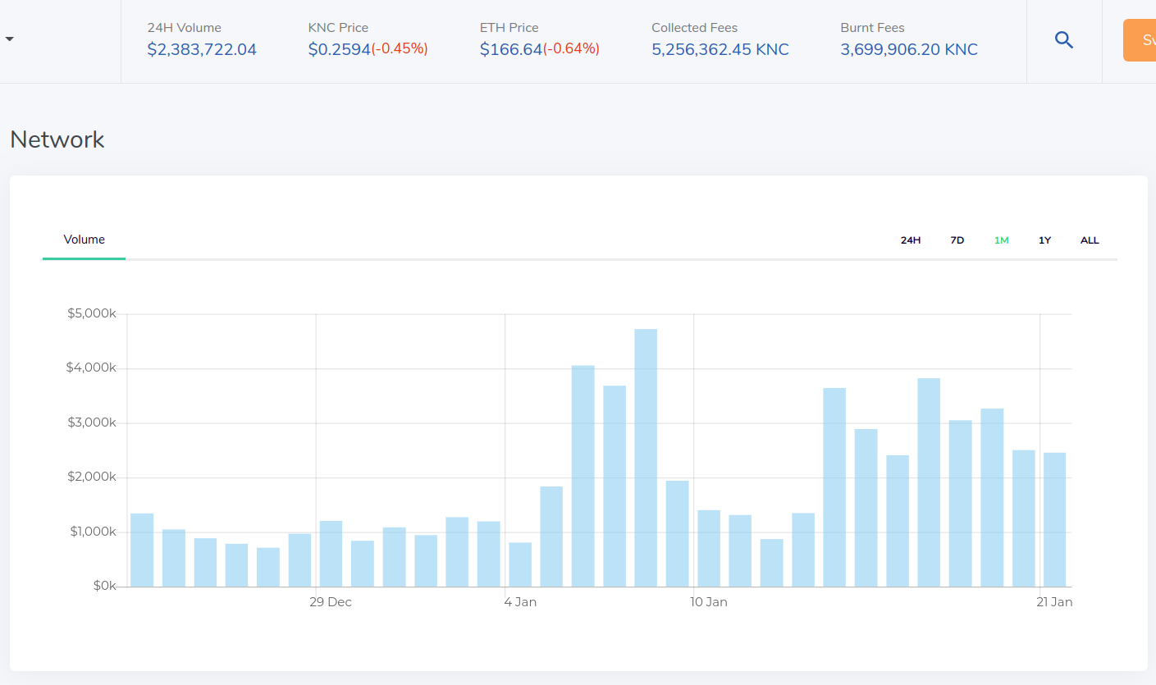Select the Volume tab
Screen dimensions: 1156x685
(x=85, y=240)
